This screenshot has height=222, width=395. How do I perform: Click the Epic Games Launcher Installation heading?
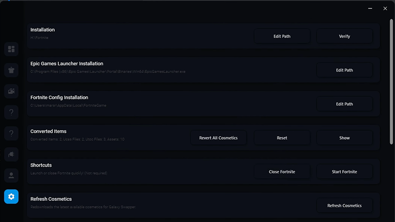[67, 64]
